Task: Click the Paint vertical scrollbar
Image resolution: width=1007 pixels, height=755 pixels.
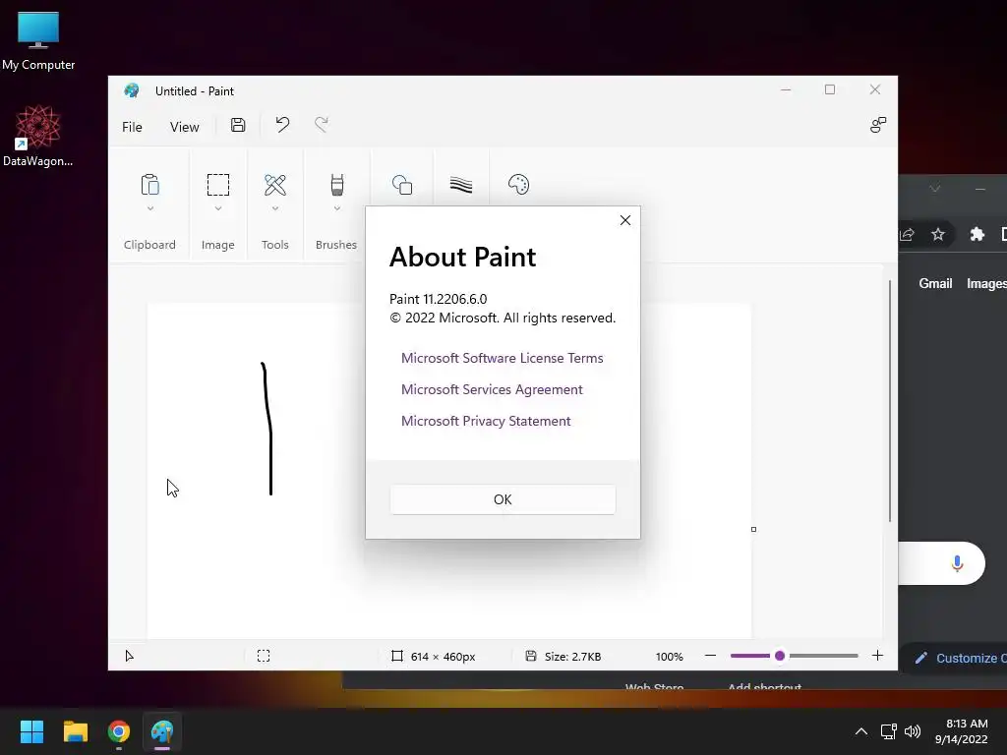Action: 889,401
